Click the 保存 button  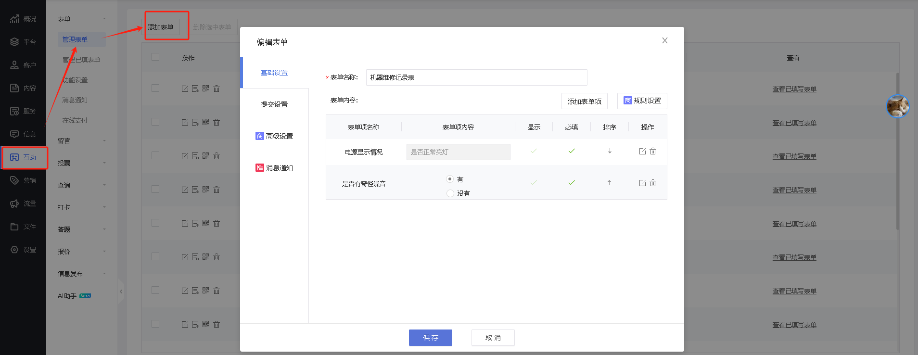(431, 338)
